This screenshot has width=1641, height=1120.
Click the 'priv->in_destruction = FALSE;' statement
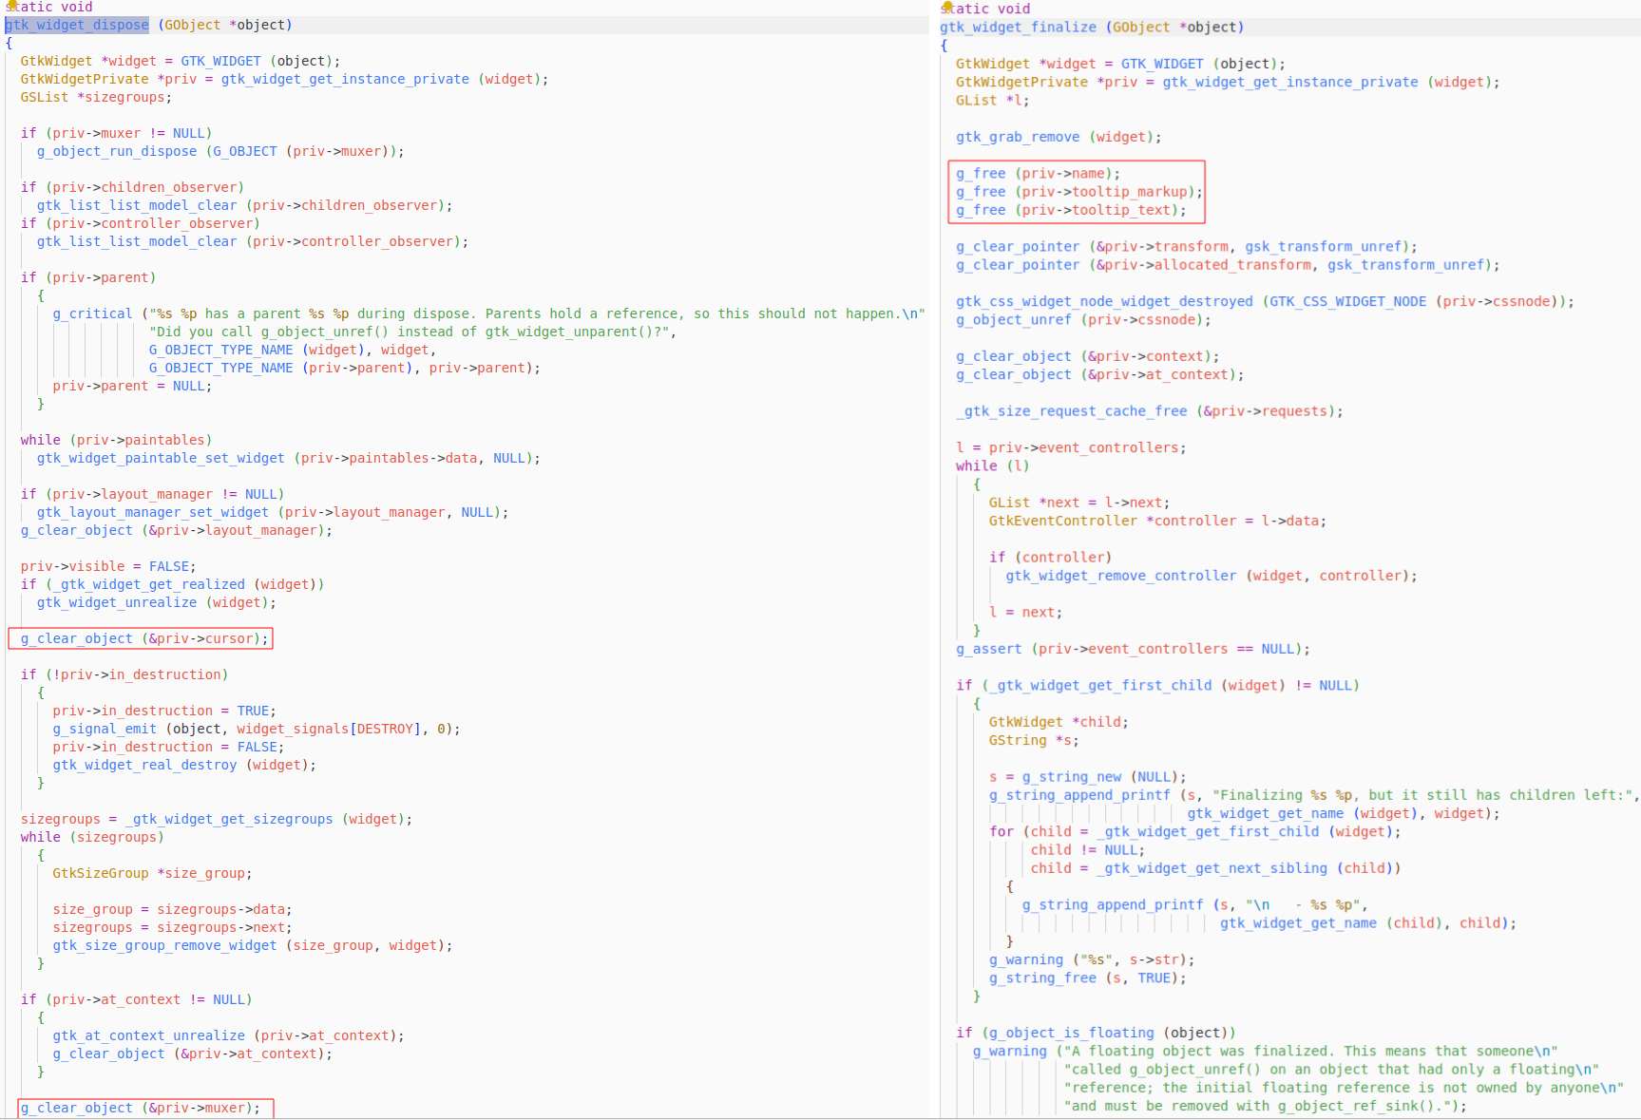[x=168, y=747]
